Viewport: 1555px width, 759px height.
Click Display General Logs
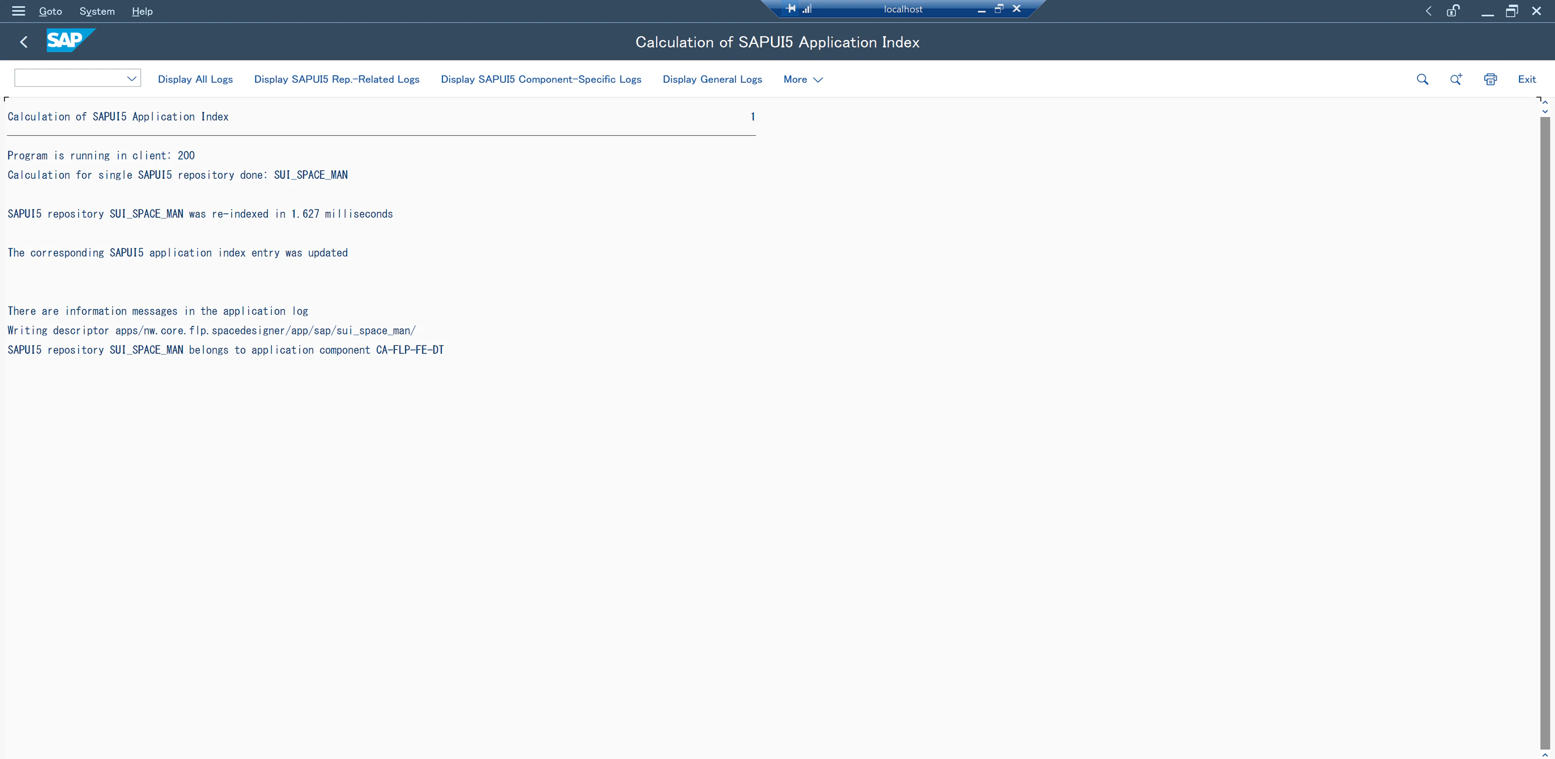(x=712, y=79)
